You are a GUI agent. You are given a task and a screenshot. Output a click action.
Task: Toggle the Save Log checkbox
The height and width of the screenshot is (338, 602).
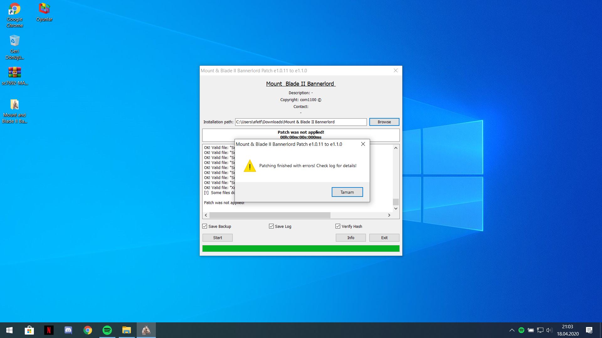click(x=271, y=226)
